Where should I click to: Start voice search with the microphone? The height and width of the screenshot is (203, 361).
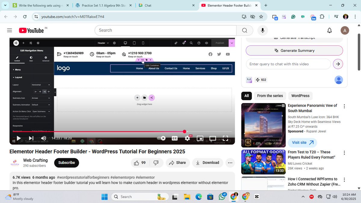263,30
